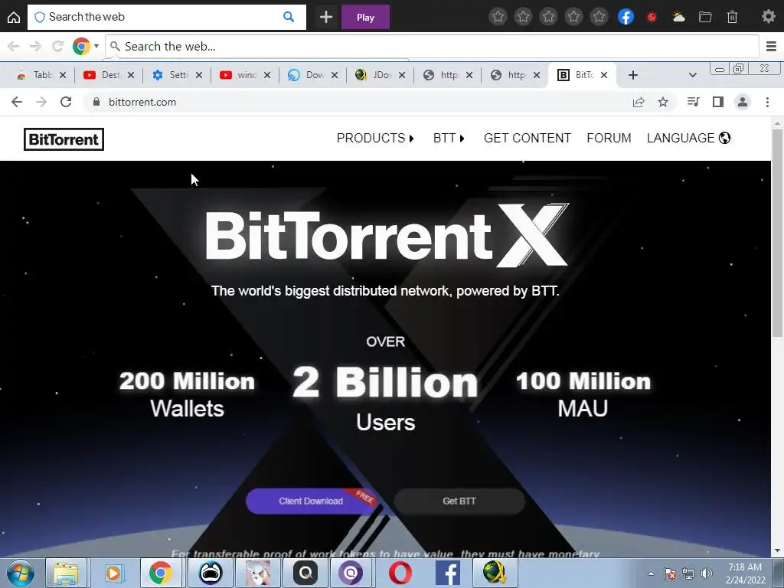
Task: Click the purple Play button
Action: pos(365,18)
